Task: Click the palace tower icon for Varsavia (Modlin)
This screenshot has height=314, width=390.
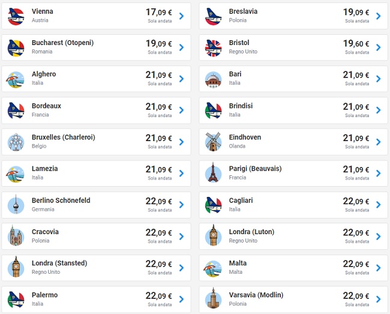Action: 213,298
